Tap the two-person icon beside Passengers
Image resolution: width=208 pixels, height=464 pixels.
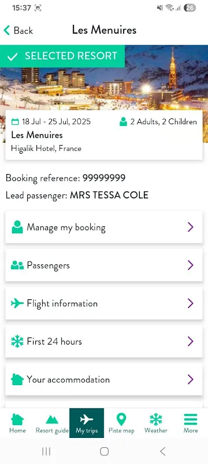17,265
